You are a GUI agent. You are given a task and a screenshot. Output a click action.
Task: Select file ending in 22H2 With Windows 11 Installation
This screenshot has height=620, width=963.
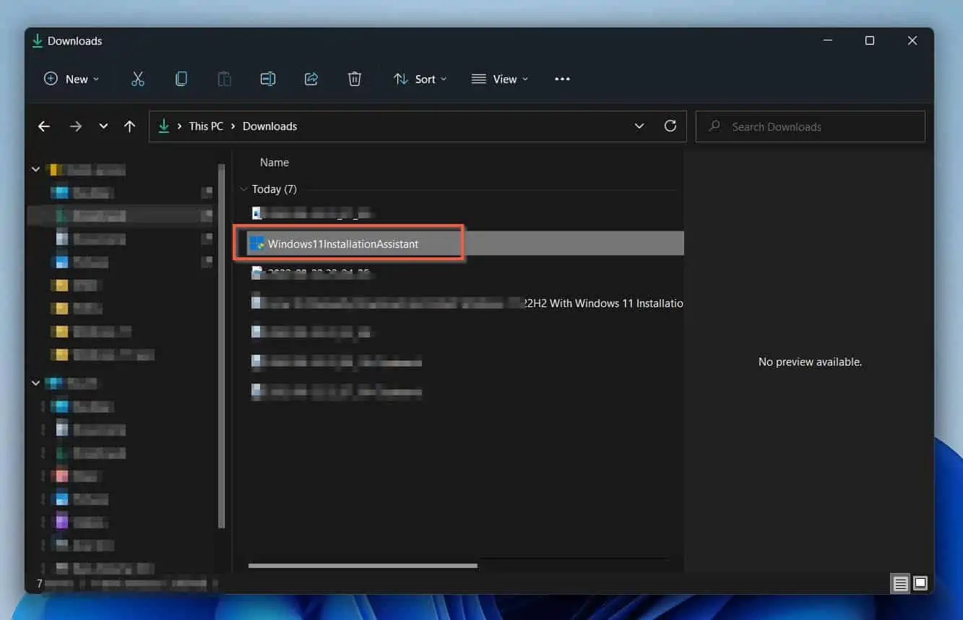pos(467,303)
